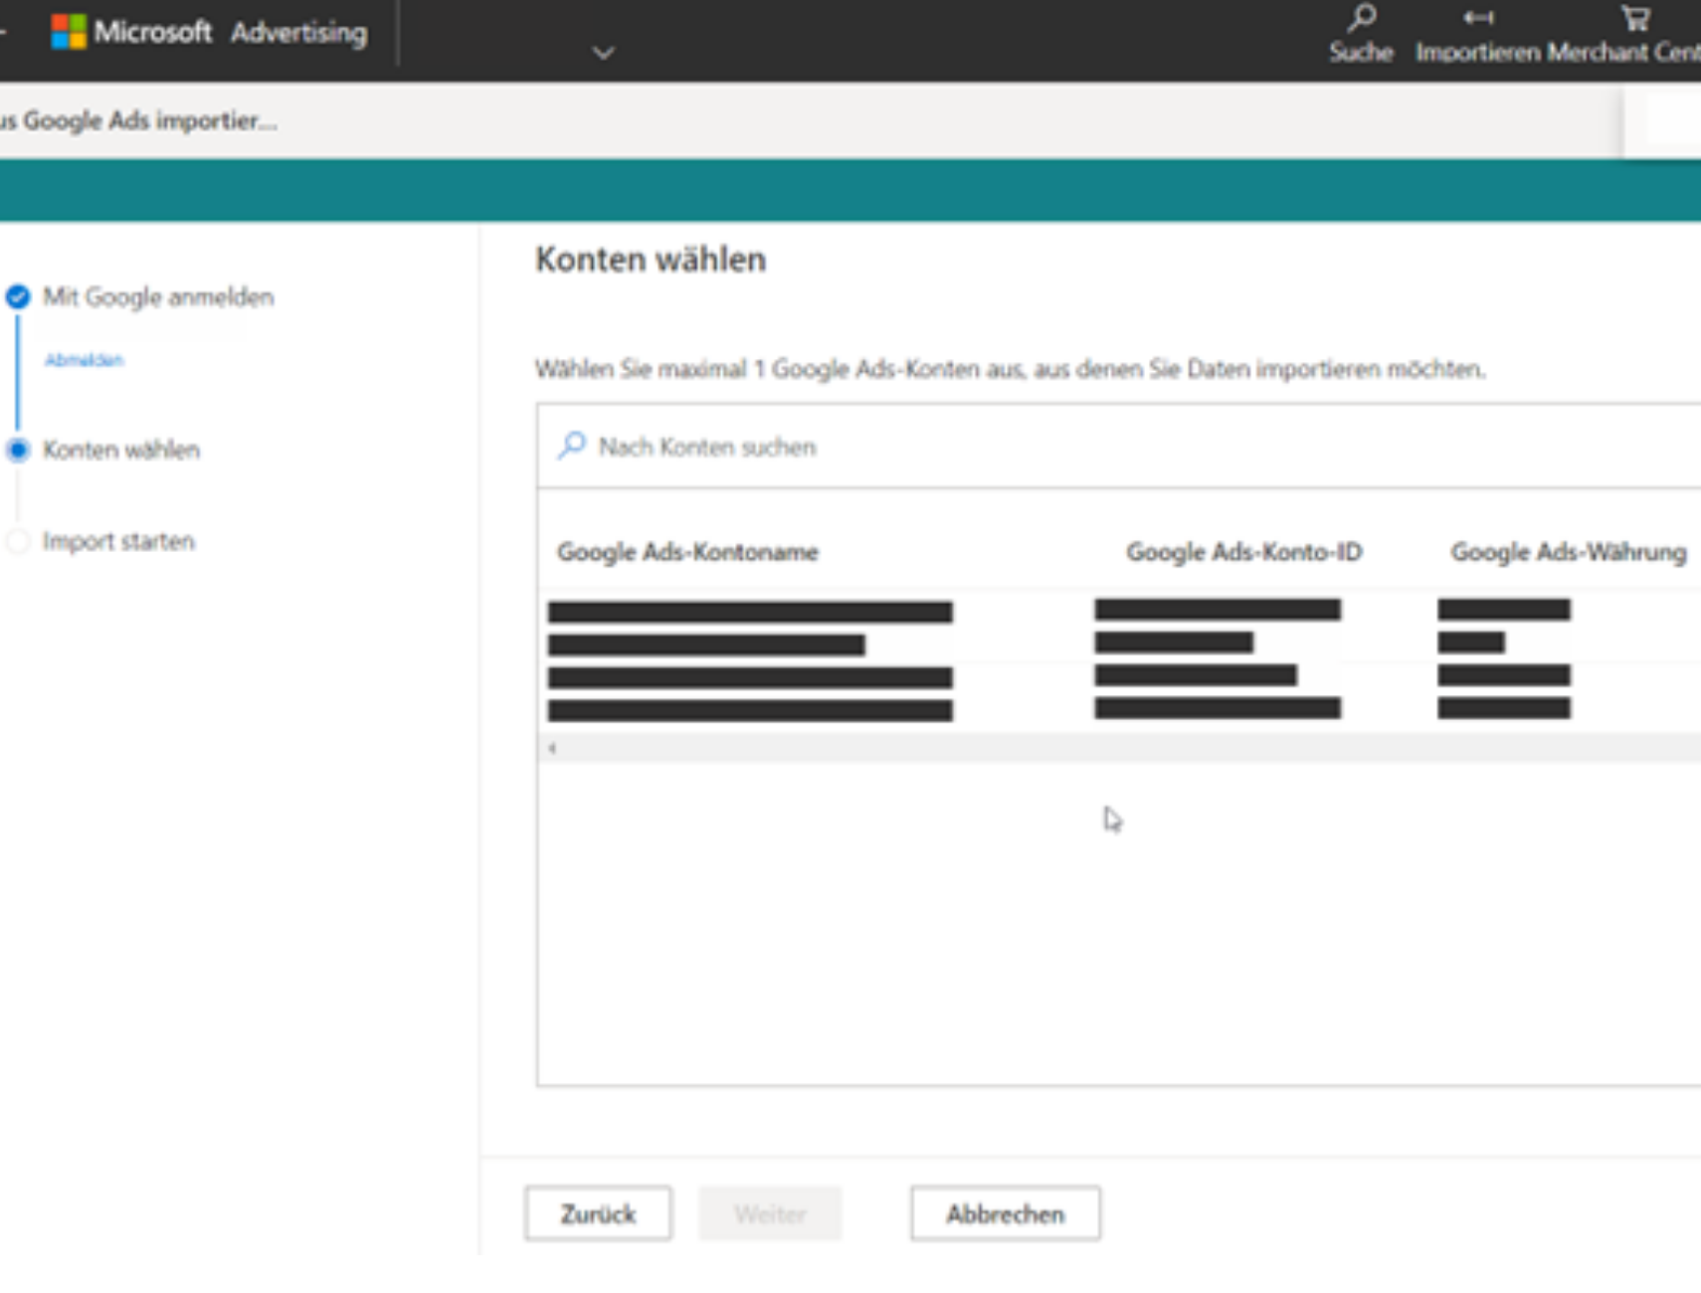Open the Google Ads importier... breadcrumb tab
The height and width of the screenshot is (1293, 1701).
click(138, 120)
